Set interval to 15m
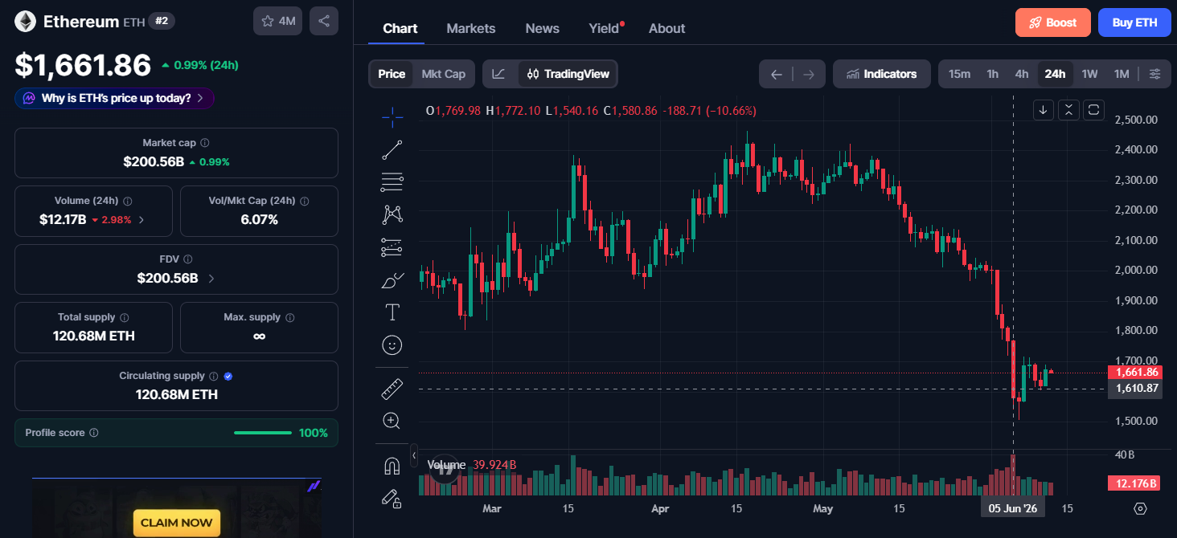 tap(959, 74)
